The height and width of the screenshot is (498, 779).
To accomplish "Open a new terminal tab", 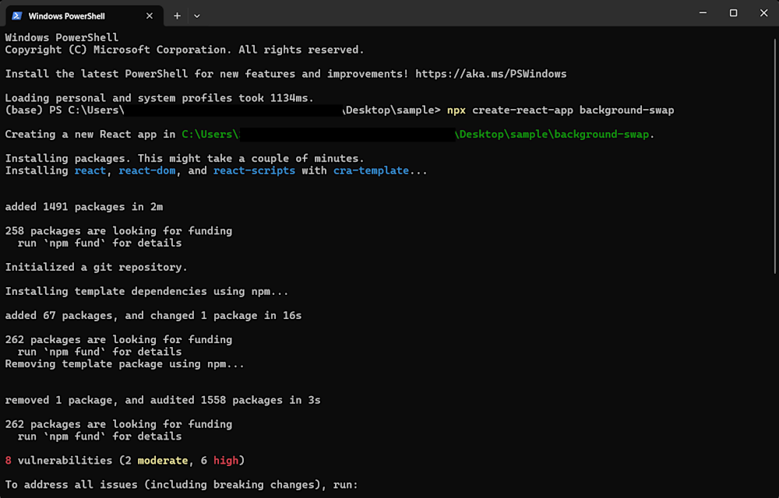I will point(177,16).
